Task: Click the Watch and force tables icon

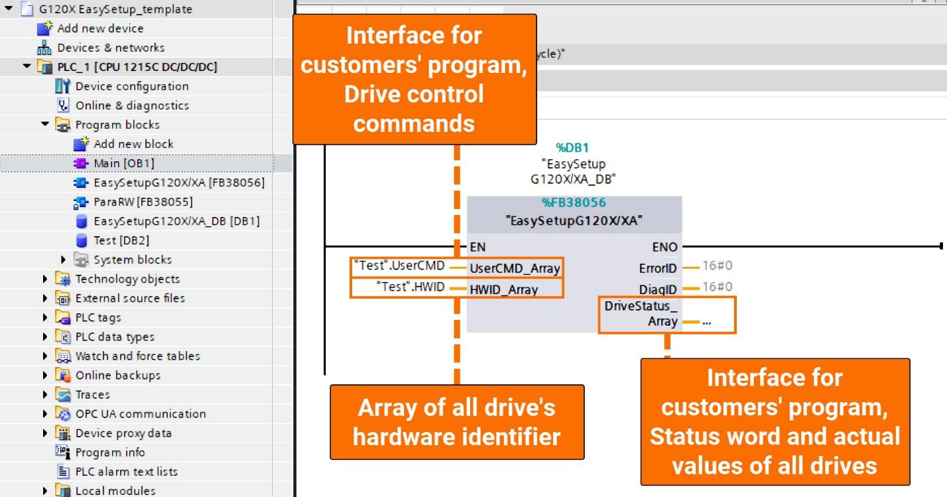Action: pos(63,356)
